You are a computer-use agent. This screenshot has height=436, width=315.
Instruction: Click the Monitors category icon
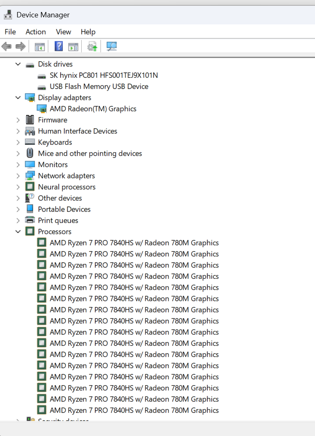pyautogui.click(x=30, y=164)
